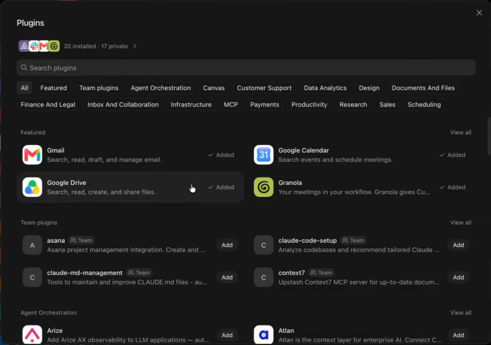Select the Infrastructure filter tab
The height and width of the screenshot is (345, 491).
click(x=191, y=105)
